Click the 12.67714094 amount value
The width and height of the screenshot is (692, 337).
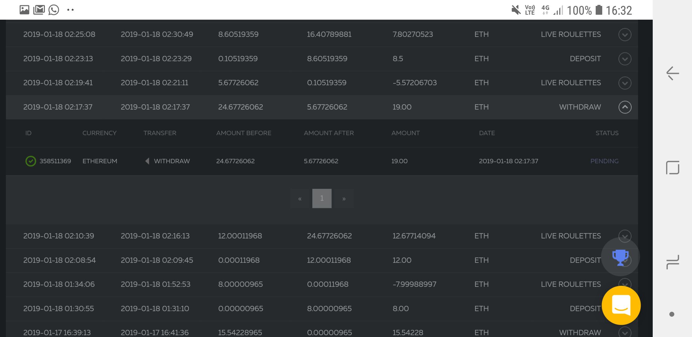coord(414,236)
